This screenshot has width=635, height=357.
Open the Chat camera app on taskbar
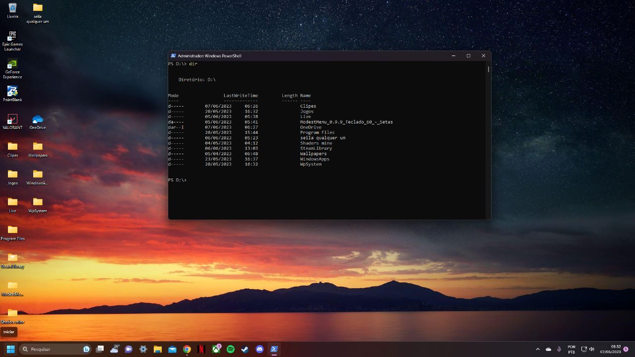pos(129,349)
